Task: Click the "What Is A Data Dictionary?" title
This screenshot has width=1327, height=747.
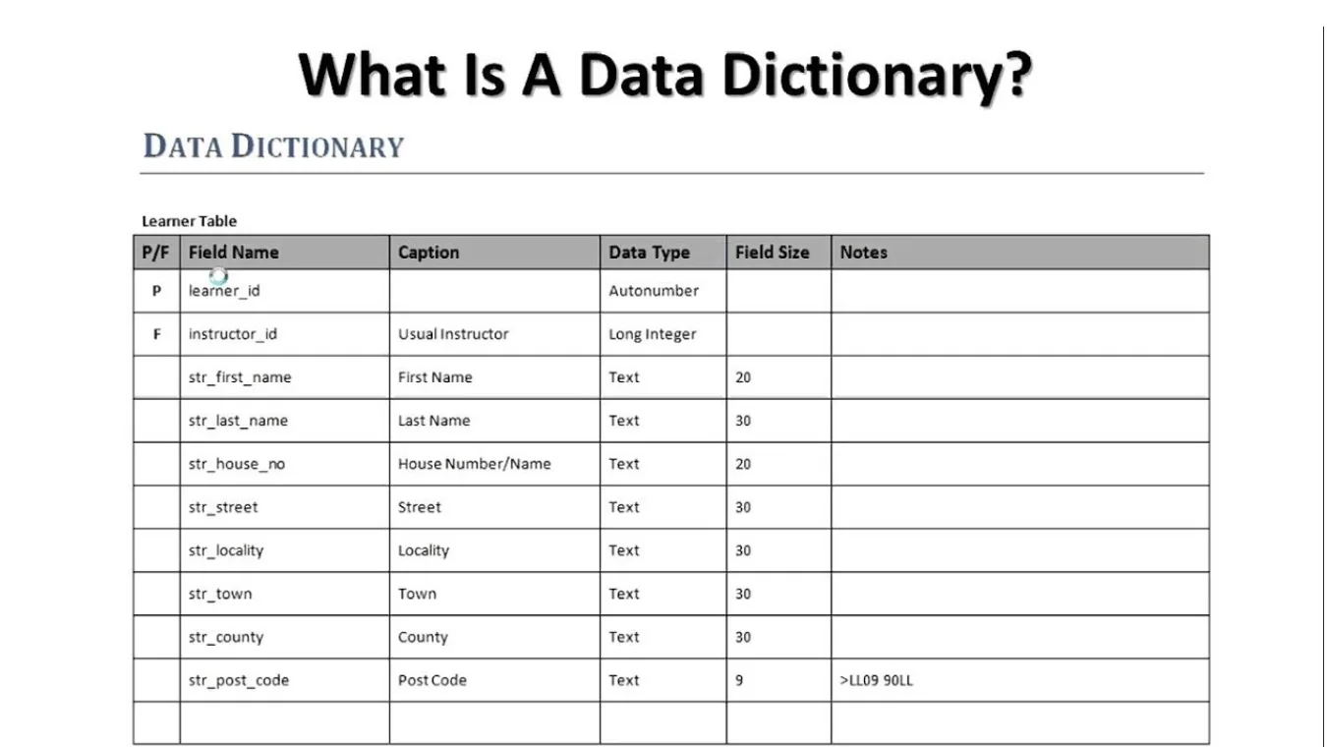Action: 664,75
